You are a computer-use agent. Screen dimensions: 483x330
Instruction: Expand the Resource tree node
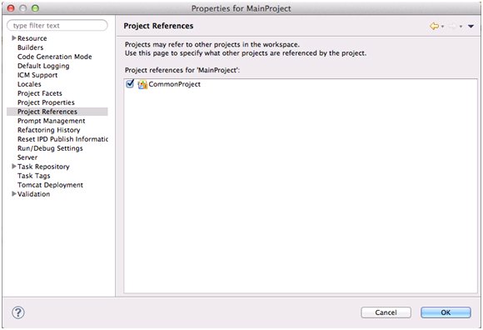coord(14,38)
